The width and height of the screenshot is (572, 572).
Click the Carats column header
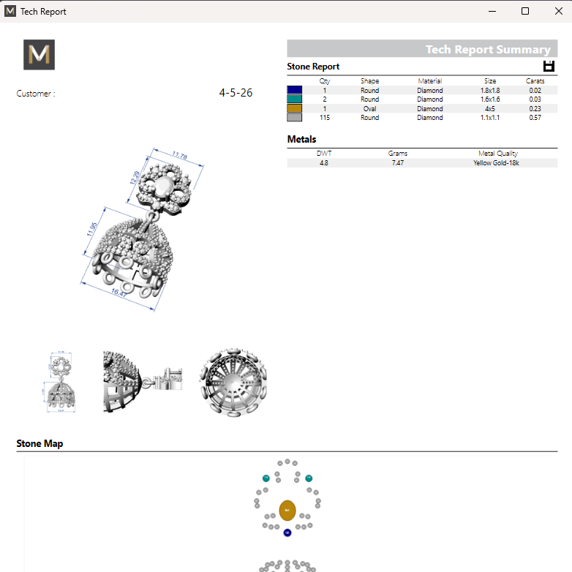click(535, 81)
